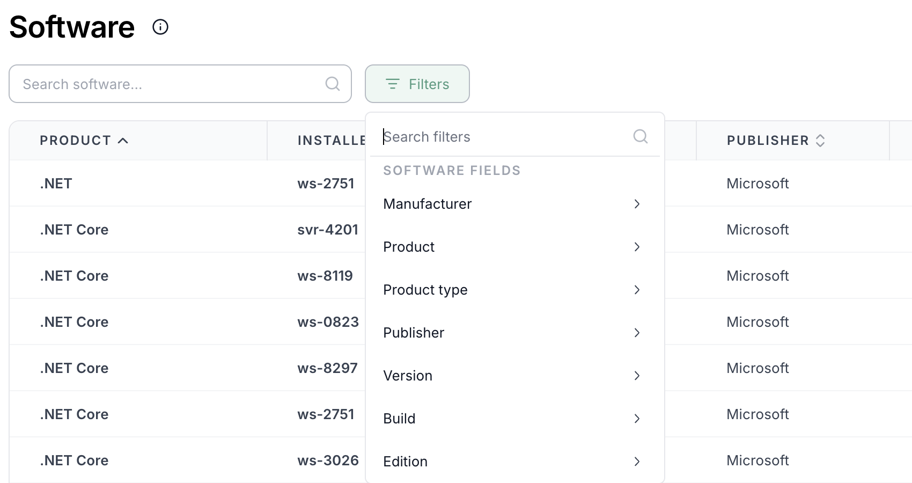Expand the Product type chevron arrow
This screenshot has width=912, height=483.
tap(637, 290)
